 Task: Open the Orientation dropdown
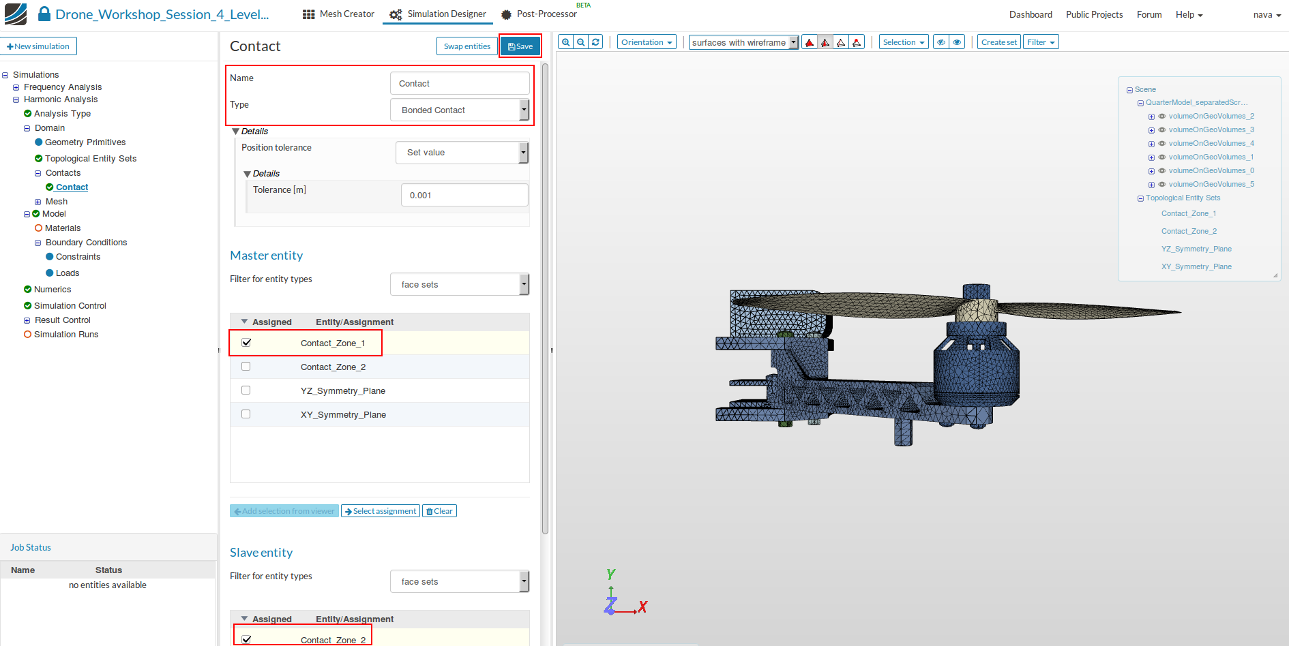(x=646, y=42)
